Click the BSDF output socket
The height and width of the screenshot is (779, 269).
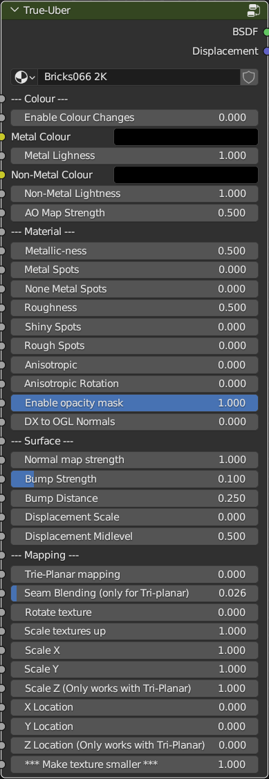(266, 32)
